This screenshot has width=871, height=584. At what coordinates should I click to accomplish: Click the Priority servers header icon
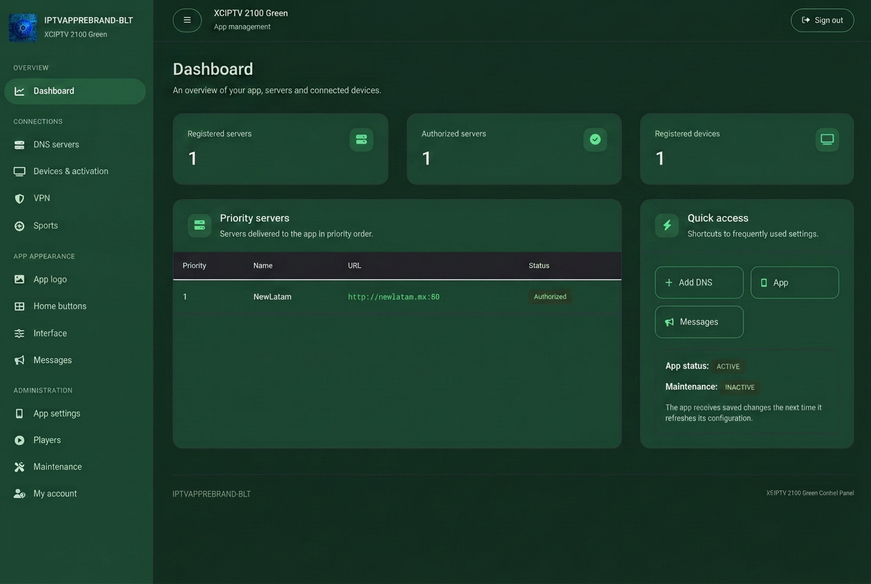(200, 225)
